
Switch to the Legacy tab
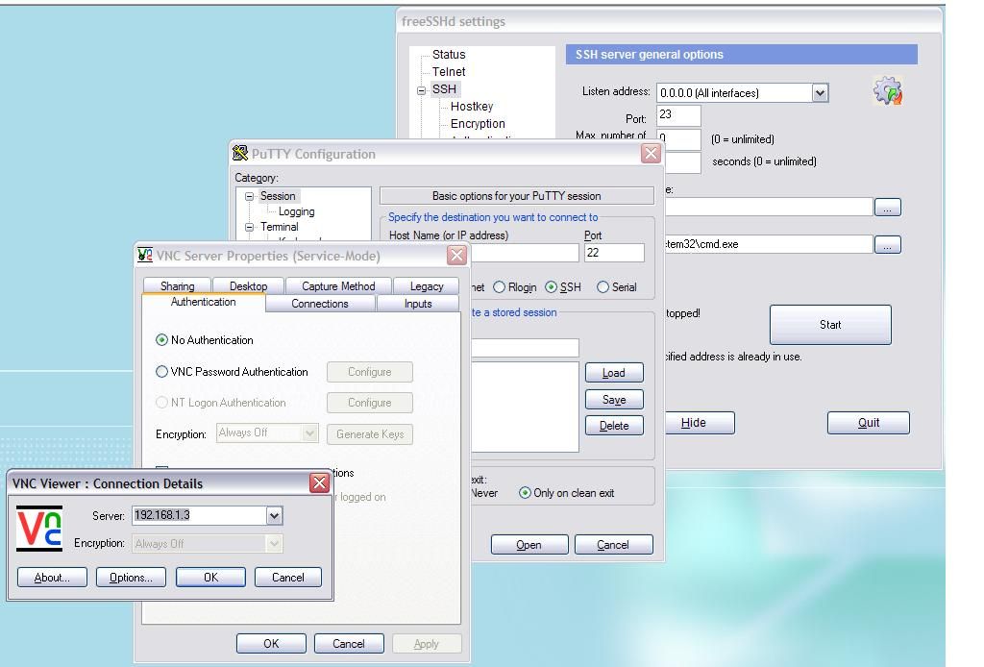(x=426, y=285)
